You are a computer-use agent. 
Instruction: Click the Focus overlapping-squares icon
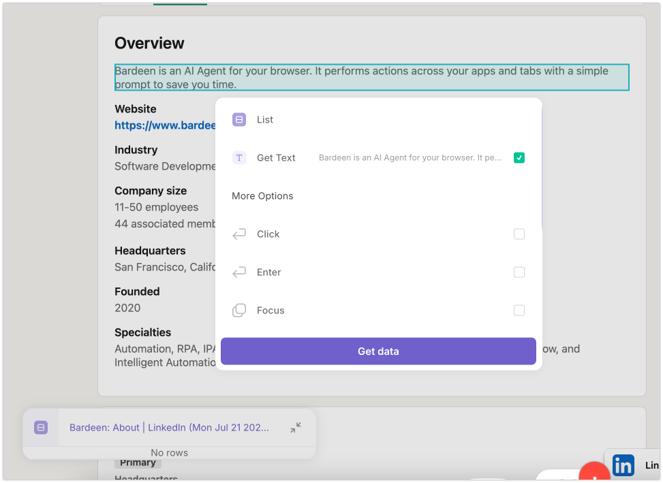(239, 310)
